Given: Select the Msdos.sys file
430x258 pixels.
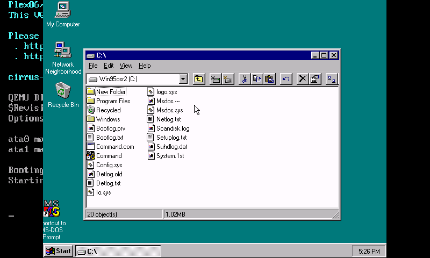Looking at the screenshot, I should (x=166, y=110).
